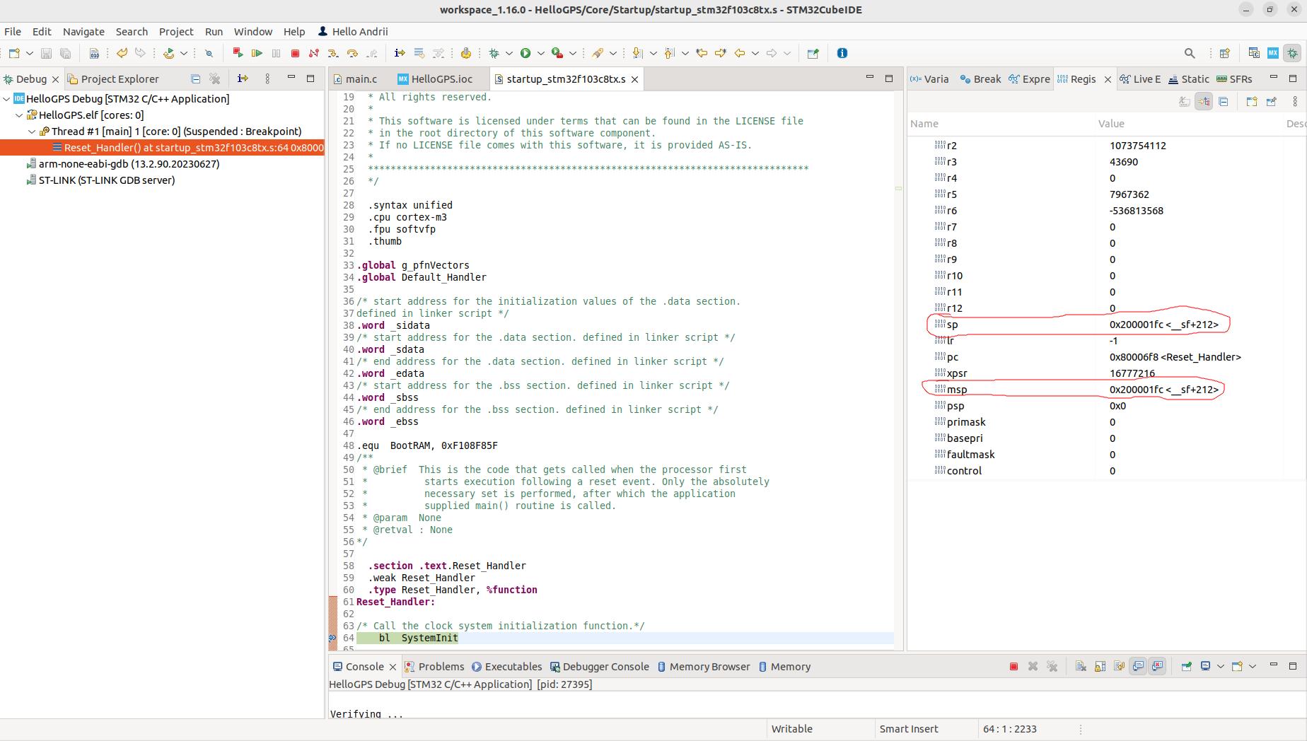The image size is (1307, 741).
Task: Switch to Device Configuration MX perspective
Action: [x=1273, y=53]
